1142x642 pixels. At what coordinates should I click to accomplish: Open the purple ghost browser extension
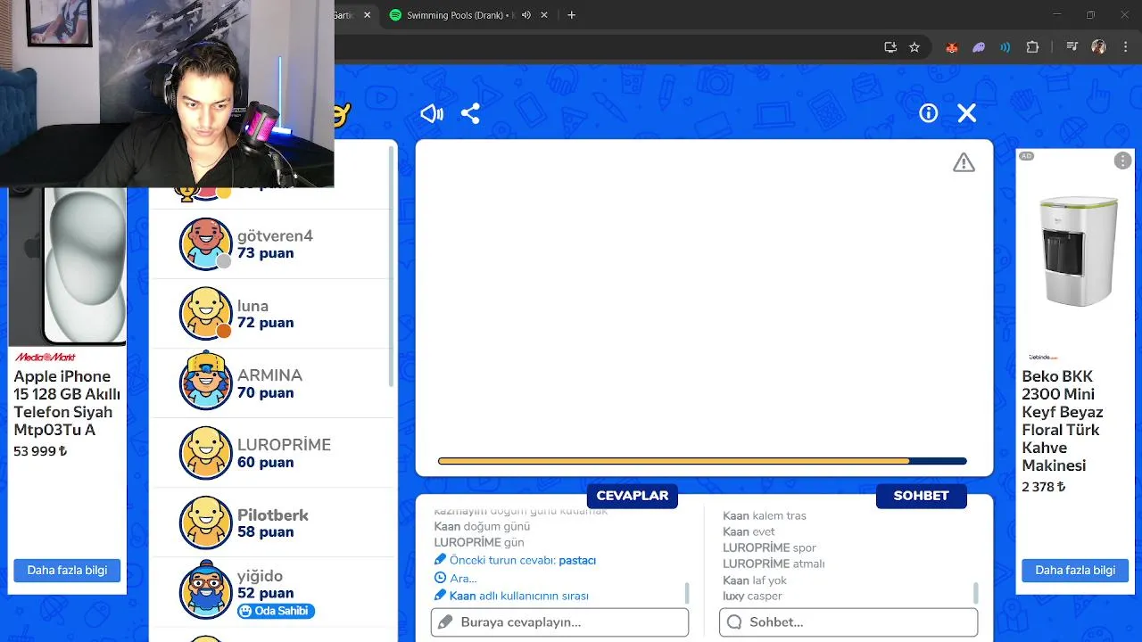[x=979, y=47]
